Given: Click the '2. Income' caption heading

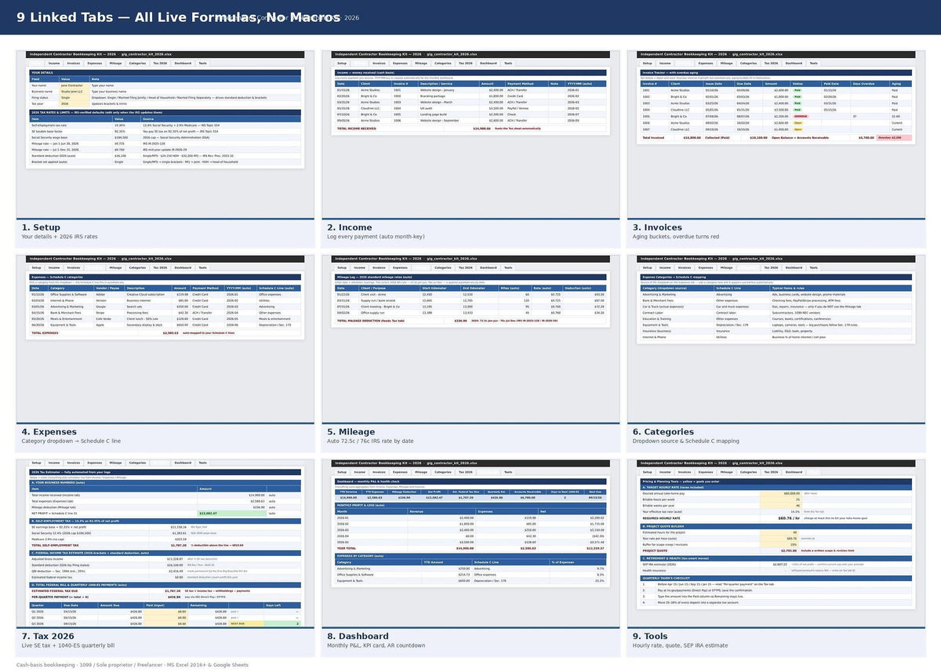Looking at the screenshot, I should 350,227.
